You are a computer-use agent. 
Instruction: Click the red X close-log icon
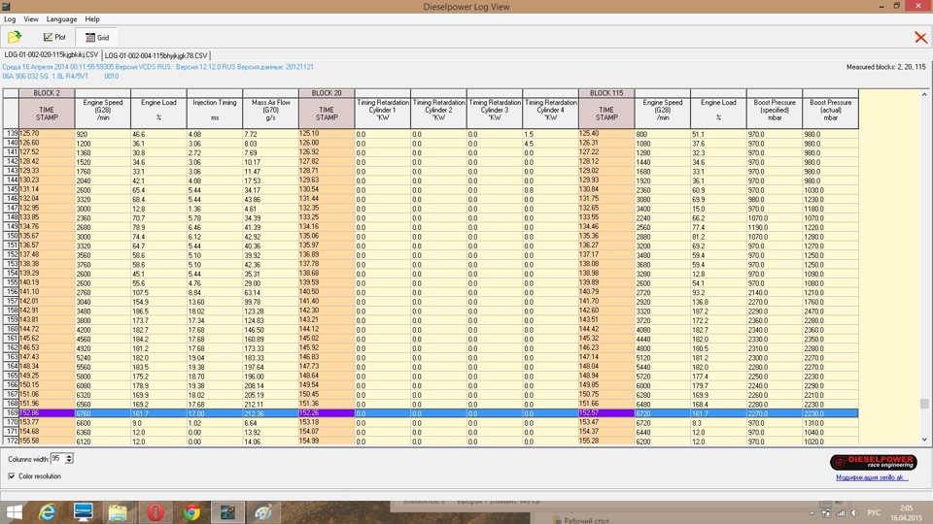(919, 38)
